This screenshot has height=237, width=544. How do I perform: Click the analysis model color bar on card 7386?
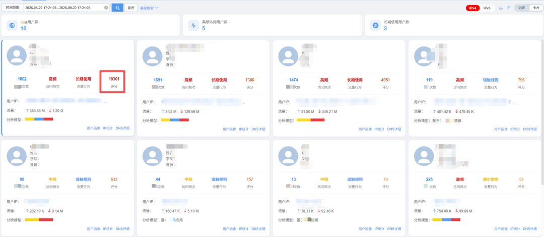pos(175,120)
